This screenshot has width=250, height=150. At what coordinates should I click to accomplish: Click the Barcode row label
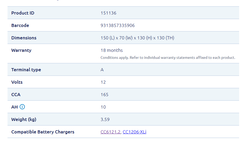(x=20, y=25)
